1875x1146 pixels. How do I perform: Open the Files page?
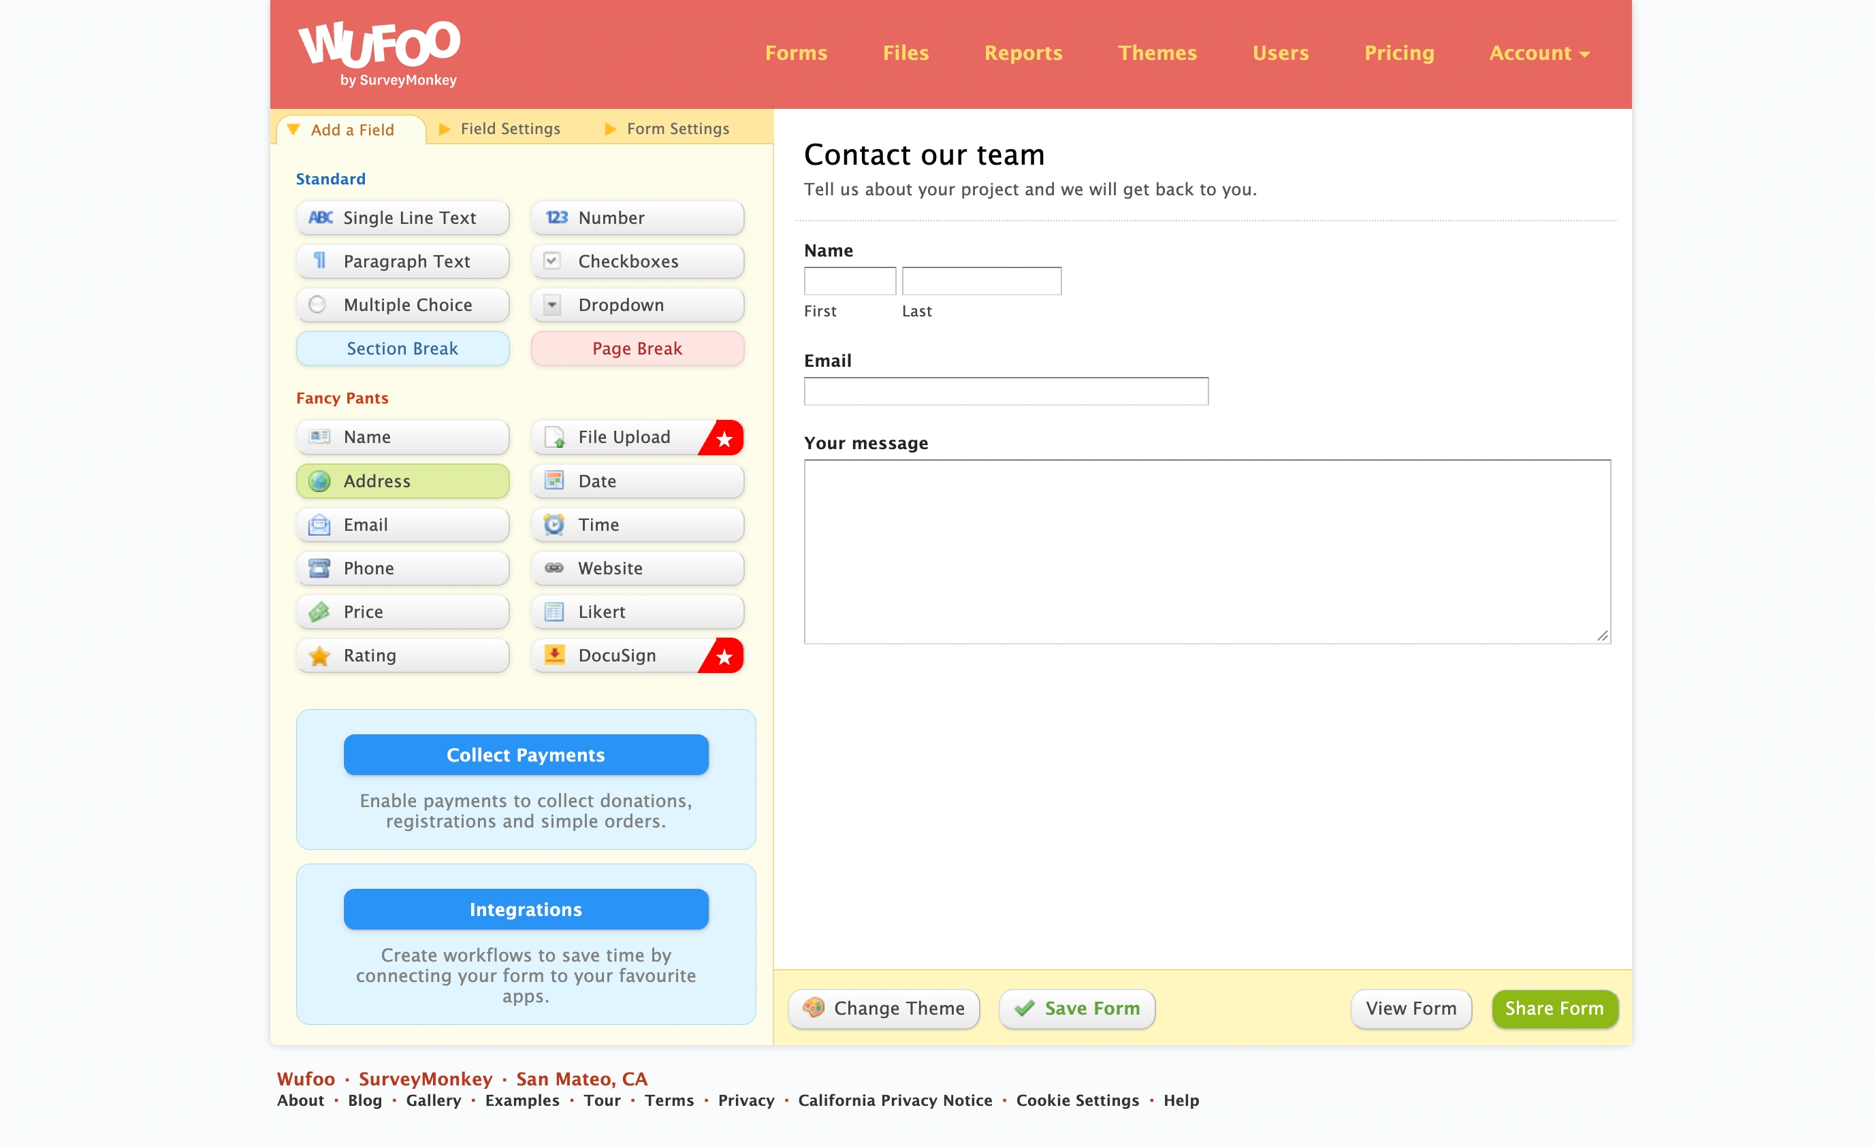pyautogui.click(x=906, y=53)
